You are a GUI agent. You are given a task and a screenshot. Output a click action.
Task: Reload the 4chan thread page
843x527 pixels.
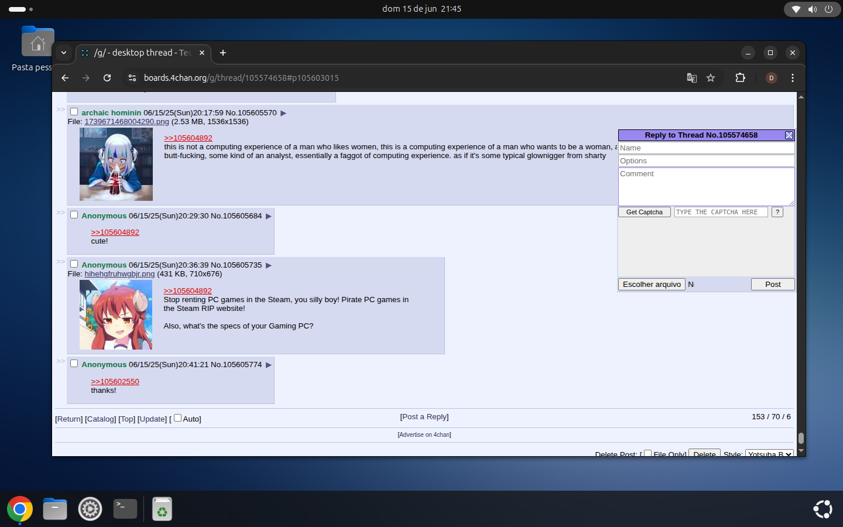coord(107,78)
